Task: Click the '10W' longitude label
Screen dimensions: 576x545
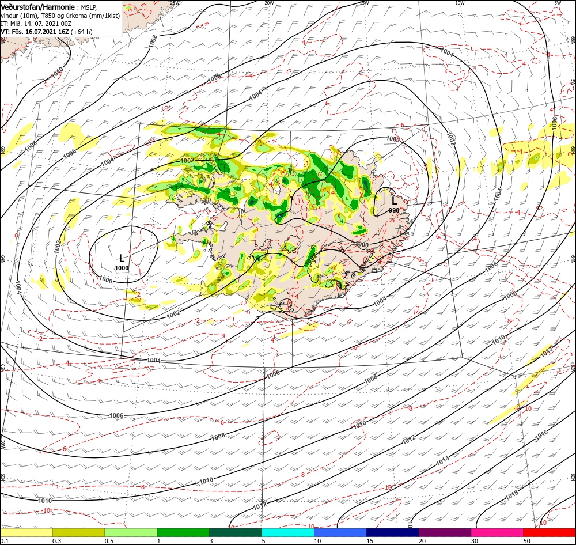Action: pyautogui.click(x=460, y=3)
